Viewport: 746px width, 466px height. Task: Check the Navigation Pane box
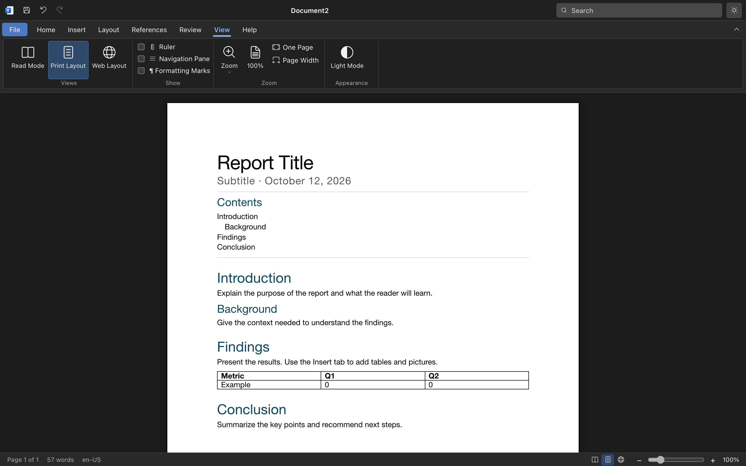[141, 59]
